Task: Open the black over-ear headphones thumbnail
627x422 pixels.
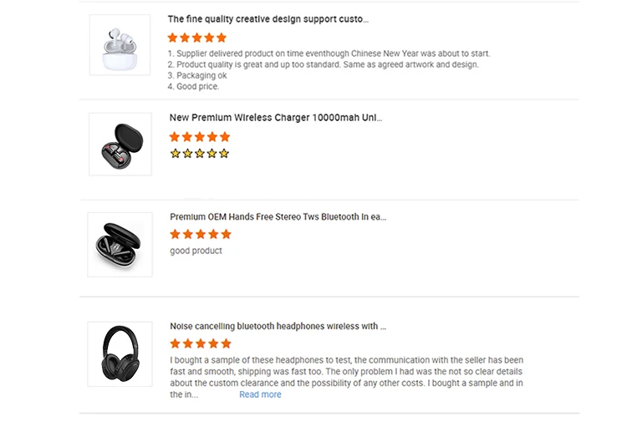Action: click(x=120, y=353)
